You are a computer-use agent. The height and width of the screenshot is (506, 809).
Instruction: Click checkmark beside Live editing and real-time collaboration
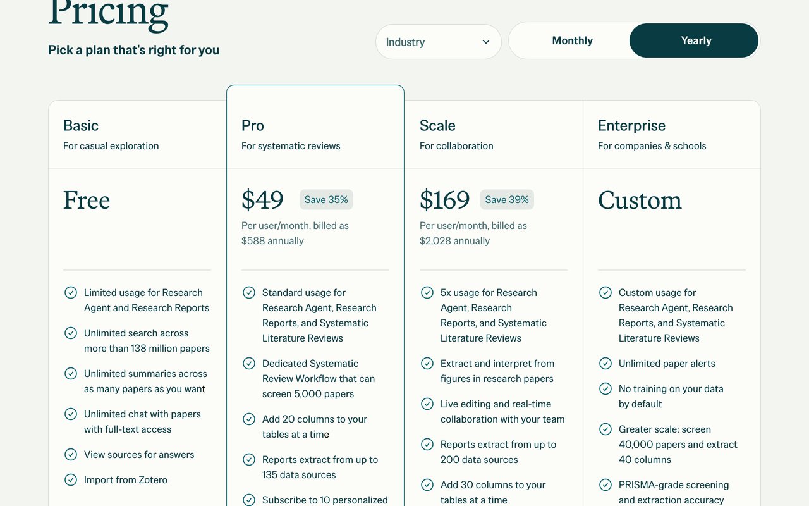point(427,404)
